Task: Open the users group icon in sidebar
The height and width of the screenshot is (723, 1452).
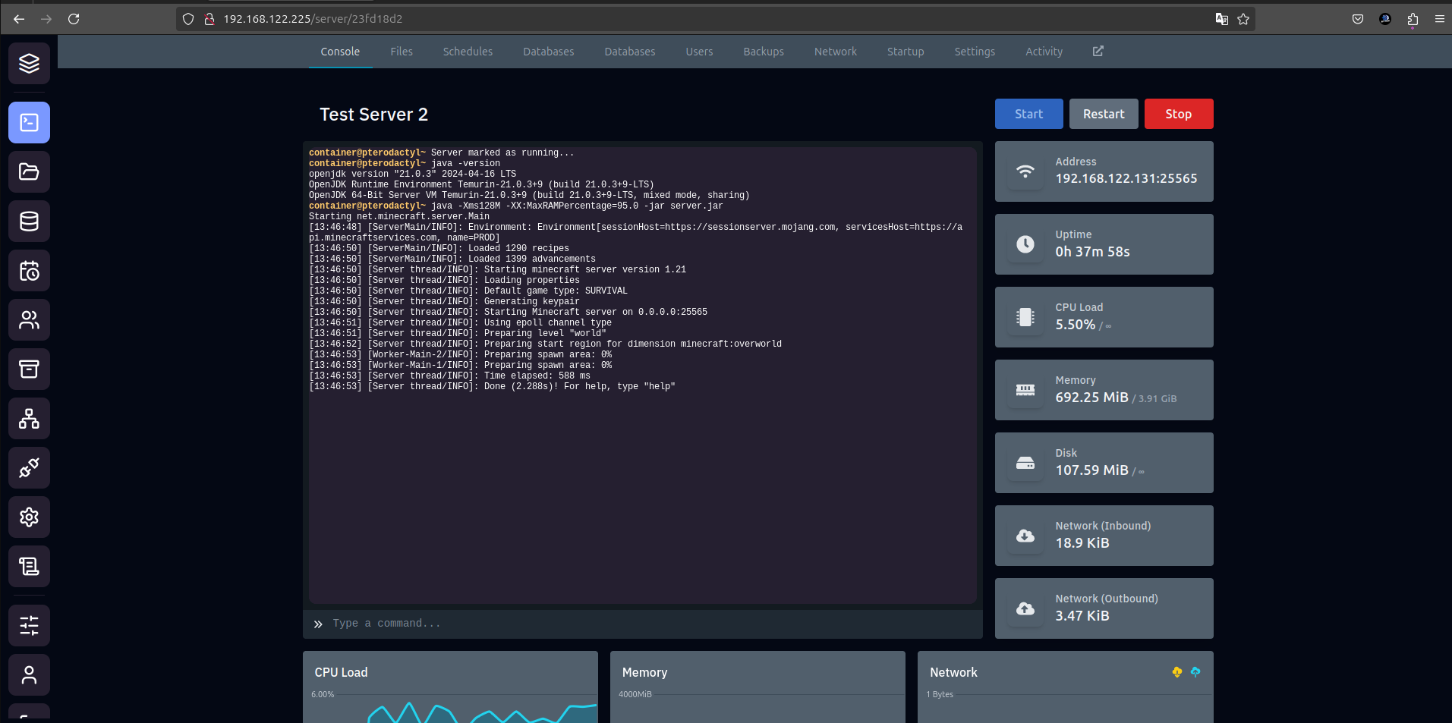Action: (29, 319)
